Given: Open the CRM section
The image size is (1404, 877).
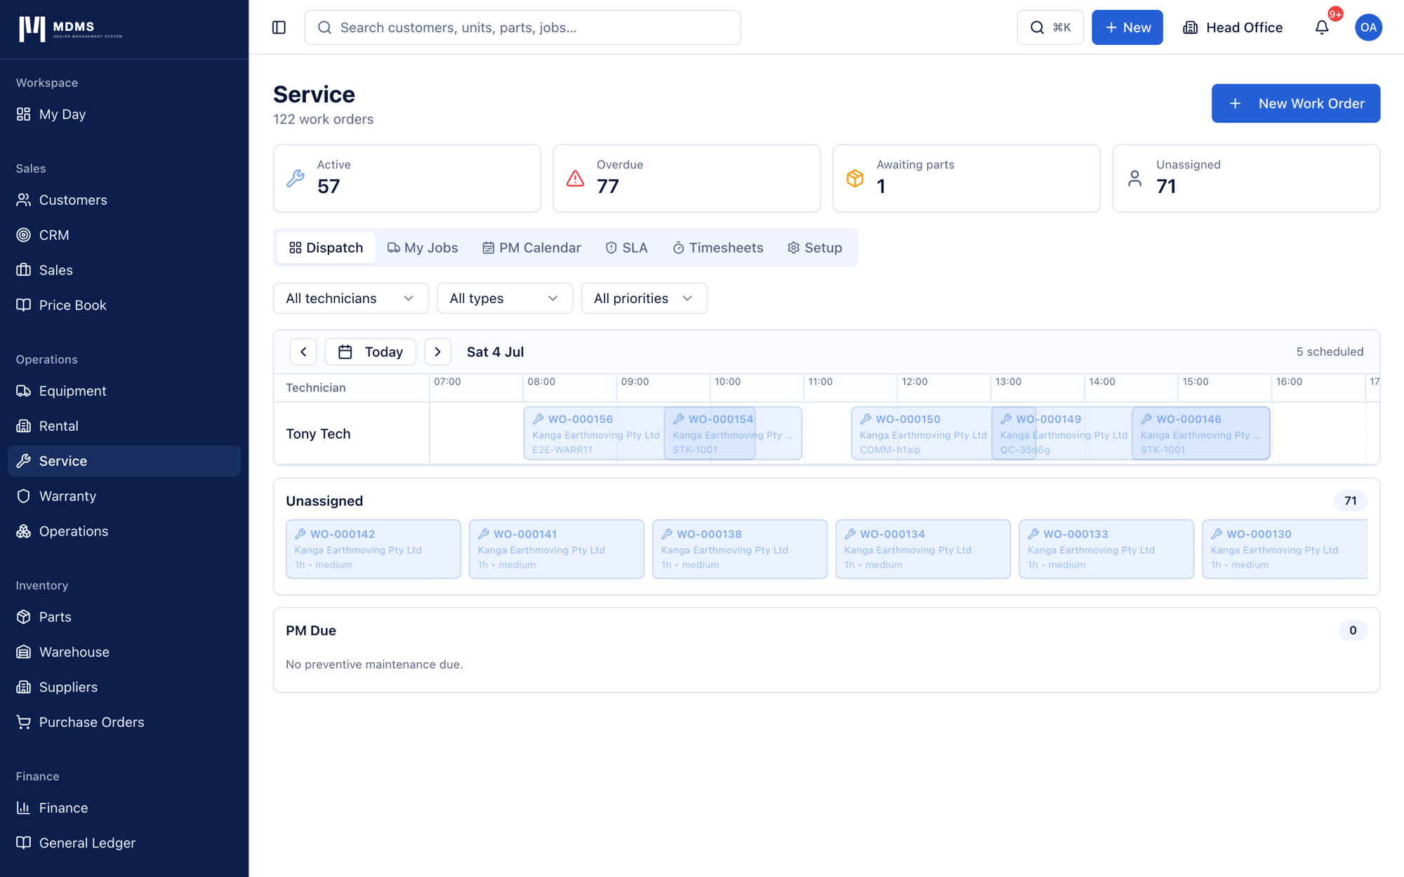Looking at the screenshot, I should tap(124, 235).
